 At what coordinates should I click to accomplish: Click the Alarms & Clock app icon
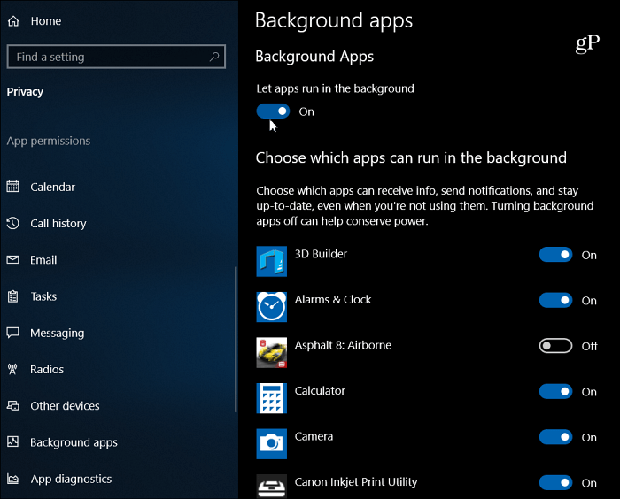coord(271,307)
